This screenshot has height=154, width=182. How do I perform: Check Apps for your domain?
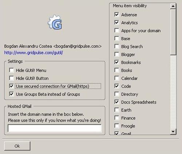(117, 30)
